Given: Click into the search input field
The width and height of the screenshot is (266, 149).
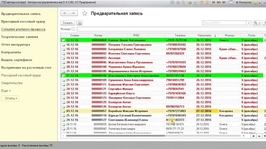Looking at the screenshot, I should [224, 23].
